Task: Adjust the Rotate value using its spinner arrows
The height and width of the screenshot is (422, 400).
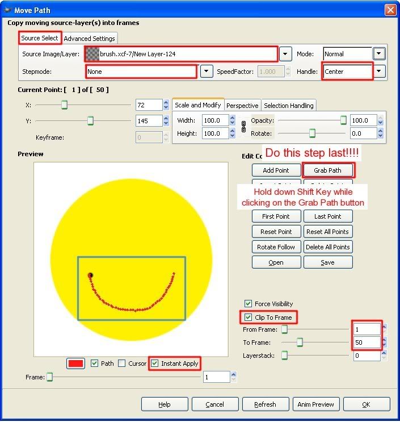Action: 381,133
